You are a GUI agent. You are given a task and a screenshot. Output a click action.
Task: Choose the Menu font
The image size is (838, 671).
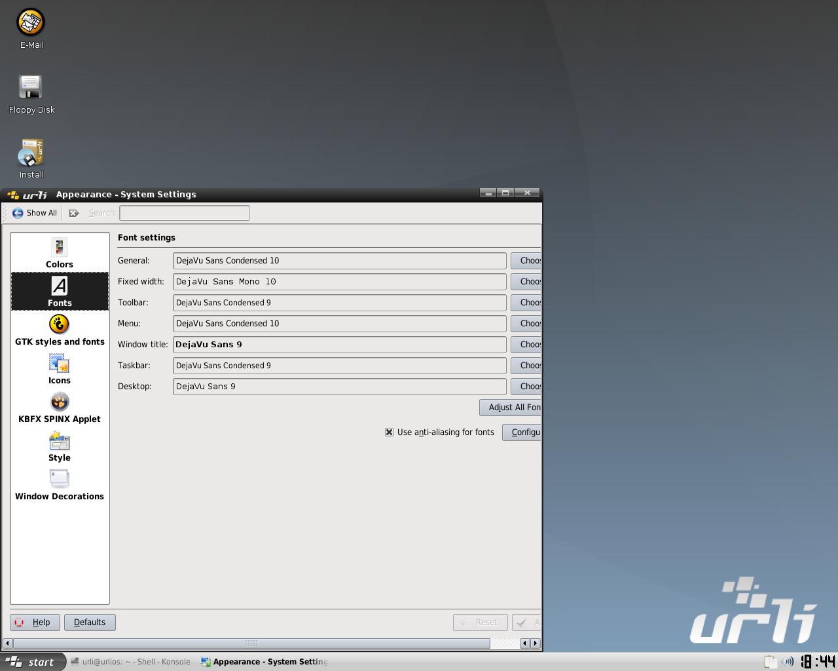[x=526, y=324]
